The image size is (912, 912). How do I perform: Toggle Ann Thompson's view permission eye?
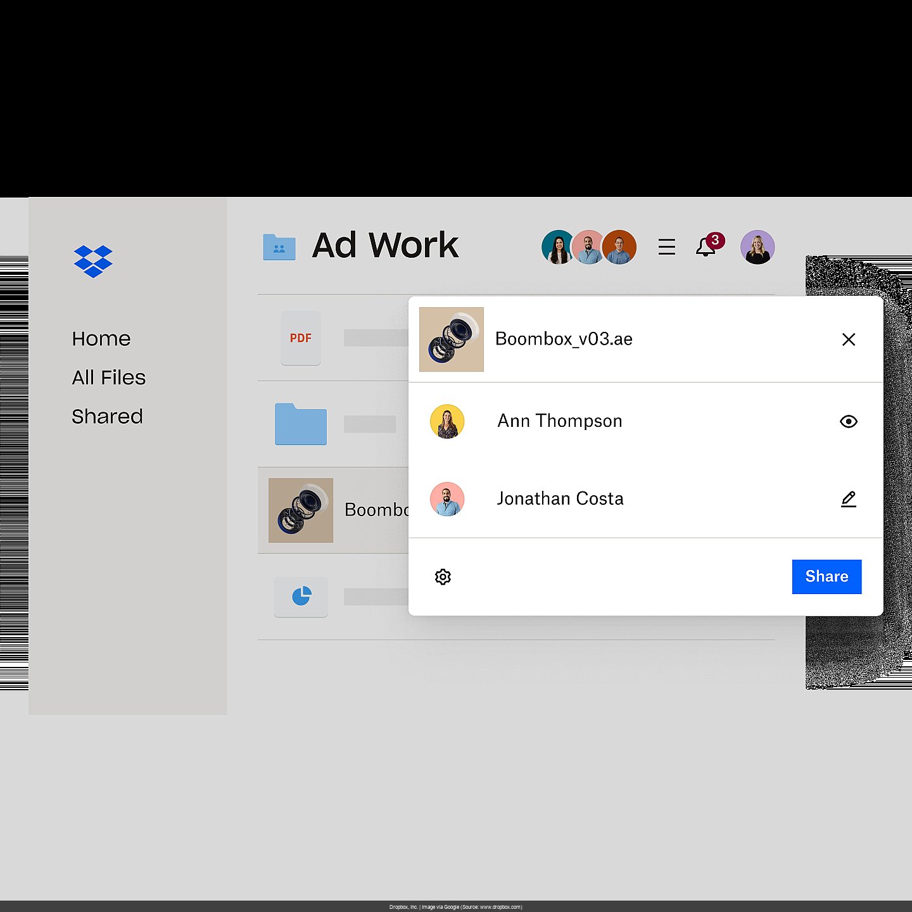[848, 422]
